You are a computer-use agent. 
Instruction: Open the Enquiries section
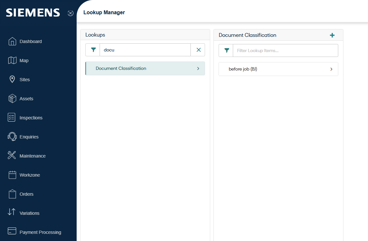29,137
